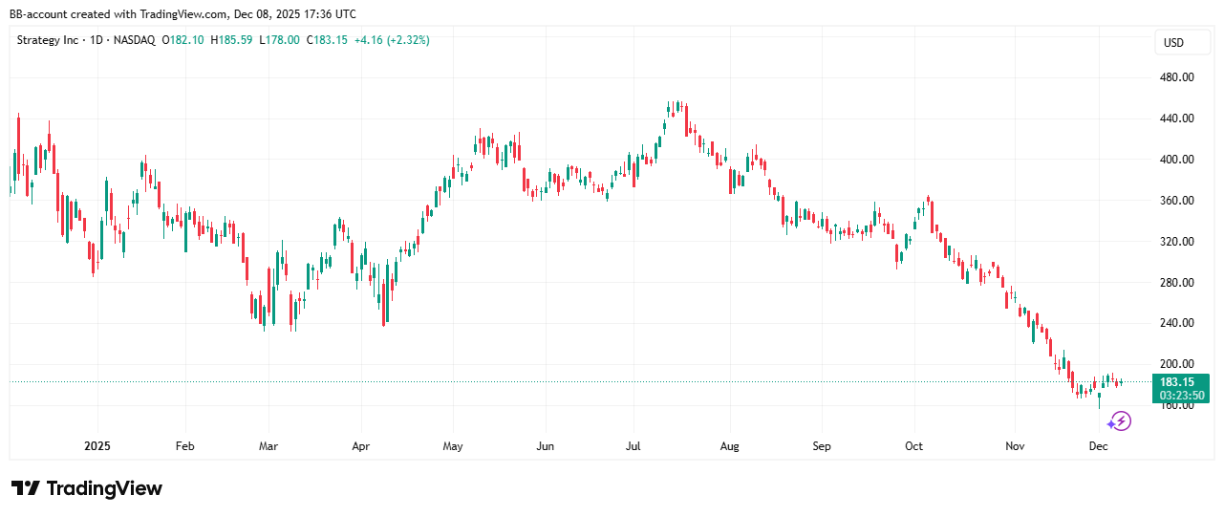Image resolution: width=1224 pixels, height=517 pixels.
Task: Select the 320.00 price scale label
Action: [1177, 242]
